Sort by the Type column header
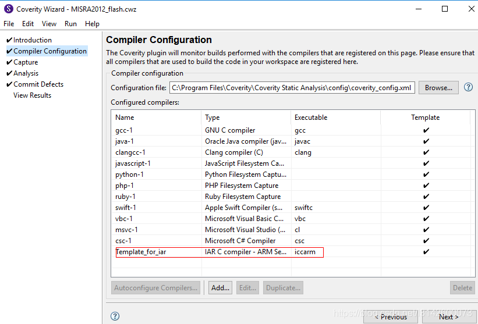Viewport: 478px width, 324px height. click(x=246, y=118)
